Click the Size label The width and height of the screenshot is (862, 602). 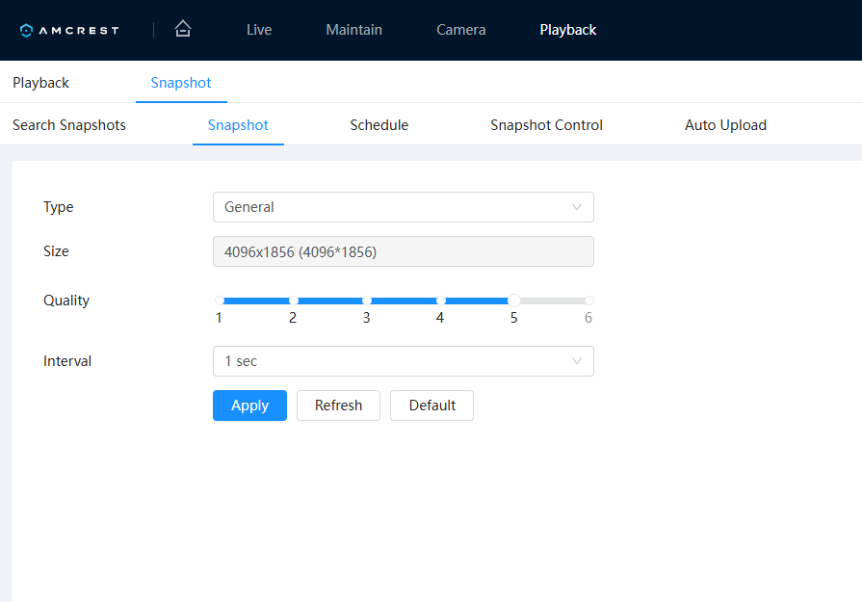coord(56,251)
